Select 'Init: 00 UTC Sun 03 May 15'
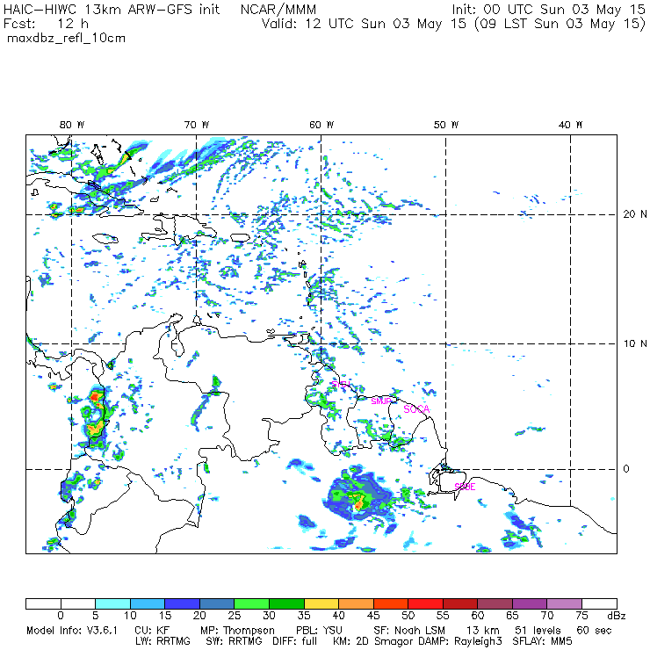 pos(548,10)
